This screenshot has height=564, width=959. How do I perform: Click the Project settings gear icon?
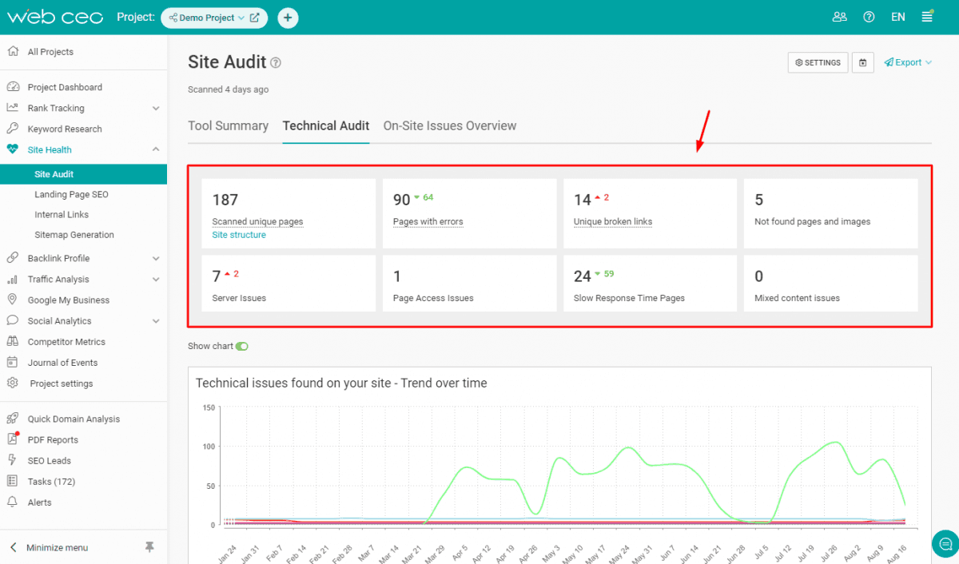click(12, 383)
